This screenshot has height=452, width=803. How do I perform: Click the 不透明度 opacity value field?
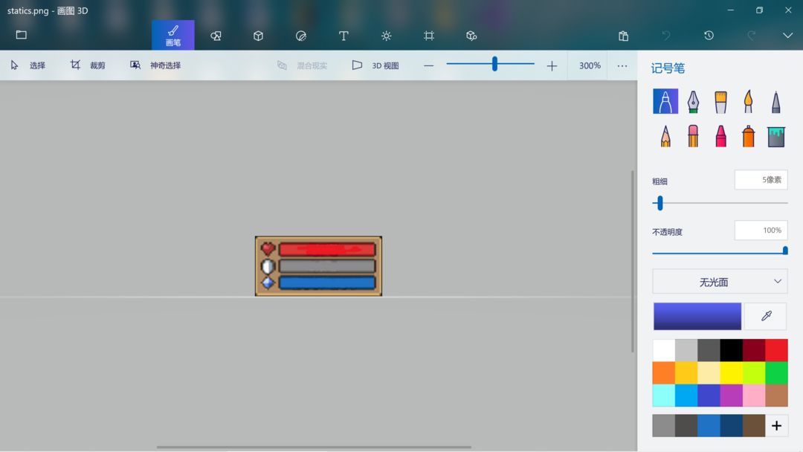[x=761, y=230]
